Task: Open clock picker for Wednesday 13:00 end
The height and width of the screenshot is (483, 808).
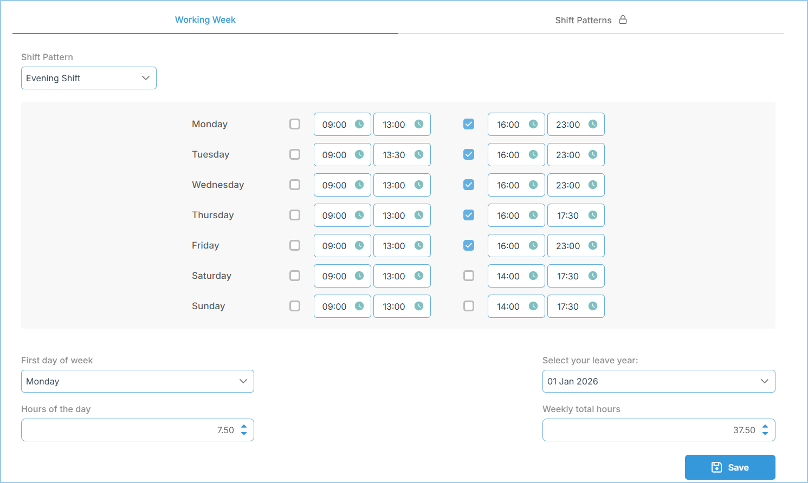Action: pos(419,185)
